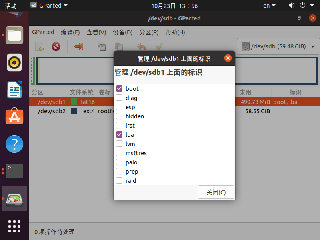Click the Undo last operation icon
This screenshot has width=320, height=240.
coord(141,46)
